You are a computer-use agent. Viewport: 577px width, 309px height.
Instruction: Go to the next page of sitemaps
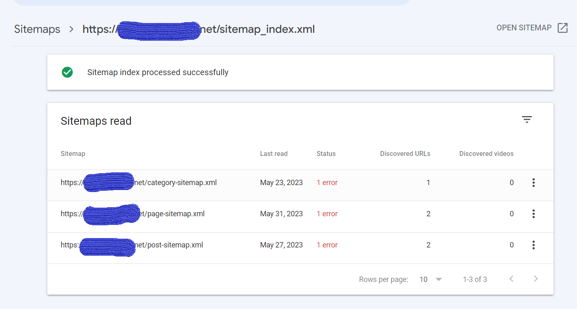[x=535, y=279]
